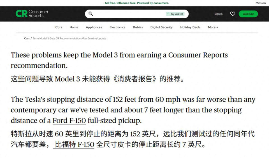Click the Cars breadcrumb link

(x=27, y=38)
